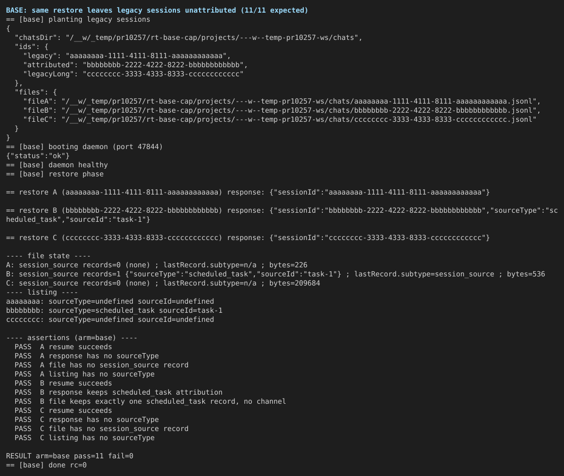Click the fileC jsonl path

[x=299, y=119]
